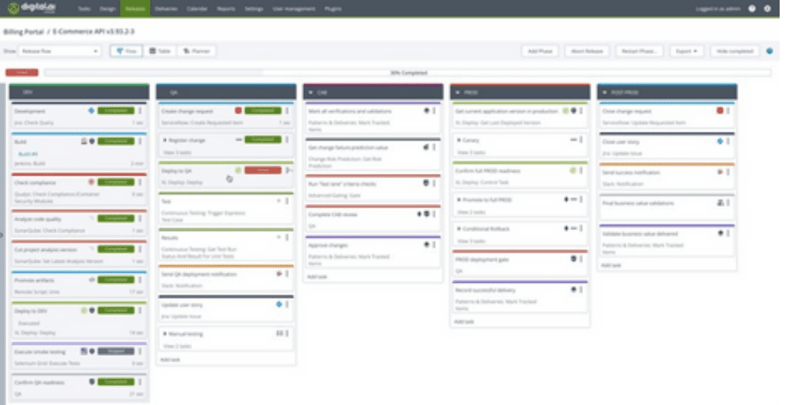786x405 pixels.
Task: Switch to the Table view
Action: (x=160, y=51)
